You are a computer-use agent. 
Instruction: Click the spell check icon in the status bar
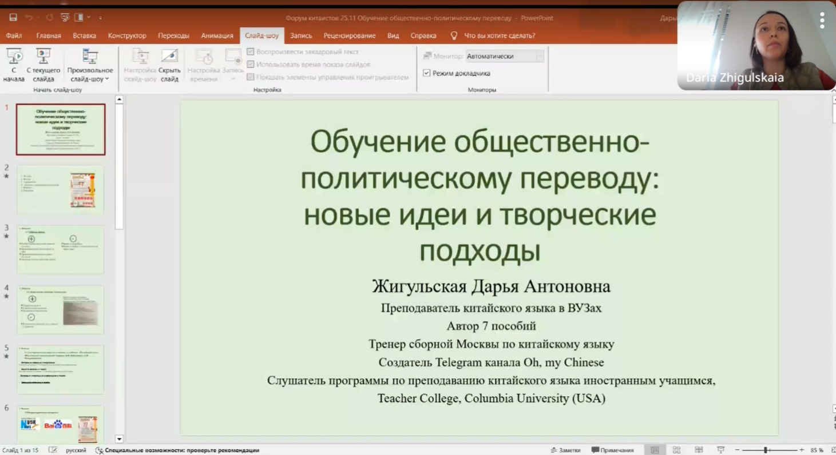pyautogui.click(x=53, y=450)
